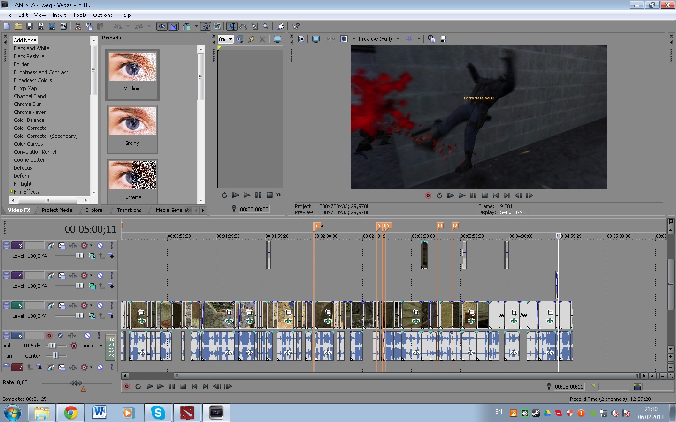Switch to Transitions tab

(129, 210)
